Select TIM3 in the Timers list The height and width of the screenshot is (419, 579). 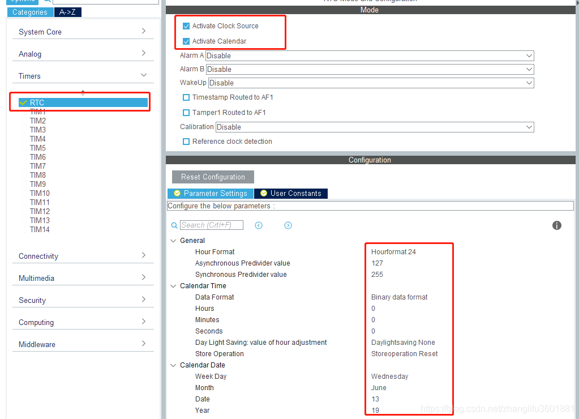(38, 130)
